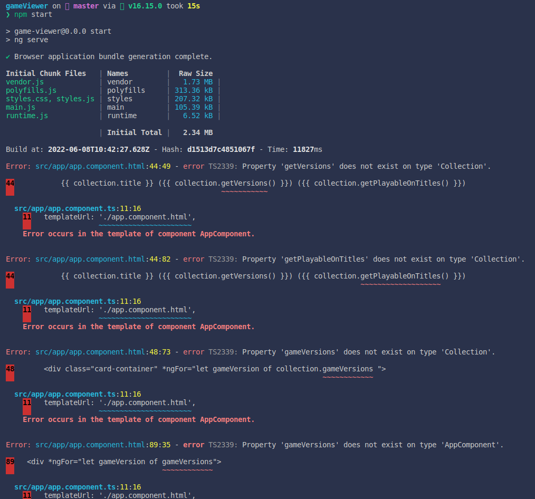
Task: Click the Raw Size column header
Action: click(x=196, y=73)
